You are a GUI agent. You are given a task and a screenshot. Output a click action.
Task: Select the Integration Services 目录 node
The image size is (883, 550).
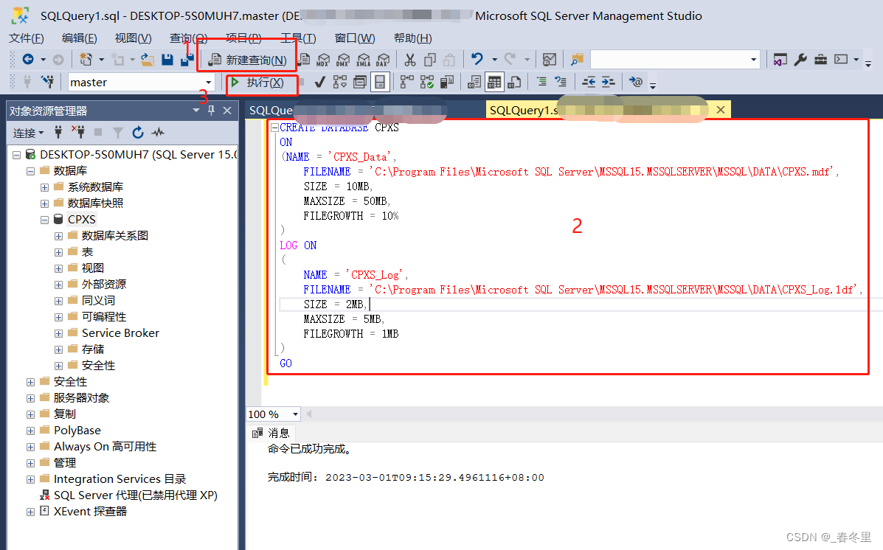[x=120, y=479]
